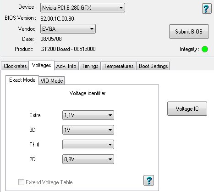Click the 2D label
The width and height of the screenshot is (214, 192).
(33, 159)
